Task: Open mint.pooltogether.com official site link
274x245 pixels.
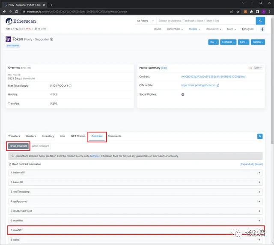Action: [198, 85]
